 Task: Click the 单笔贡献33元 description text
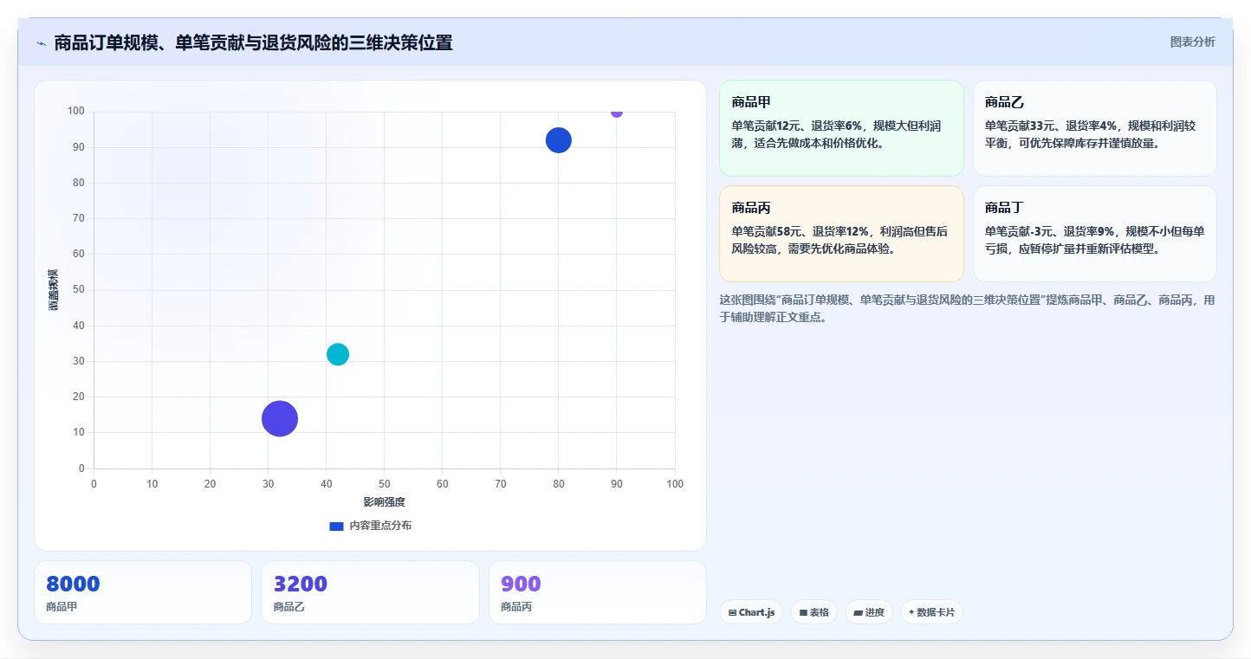pyautogui.click(x=1091, y=134)
